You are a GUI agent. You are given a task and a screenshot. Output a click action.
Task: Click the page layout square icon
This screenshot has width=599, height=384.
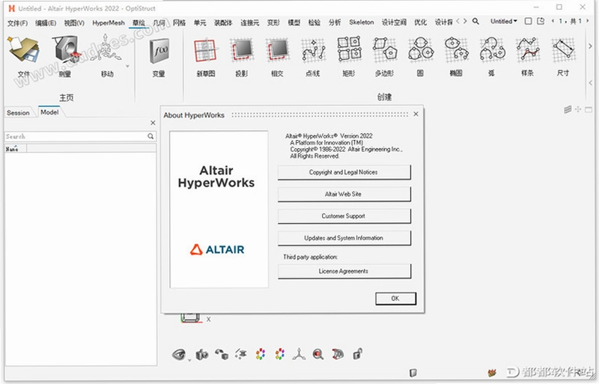point(528,21)
